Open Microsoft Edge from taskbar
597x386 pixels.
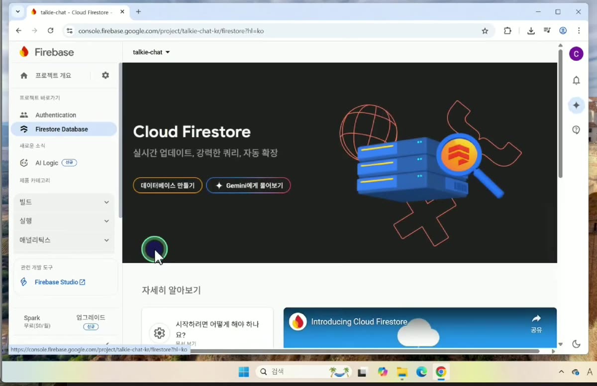(421, 372)
